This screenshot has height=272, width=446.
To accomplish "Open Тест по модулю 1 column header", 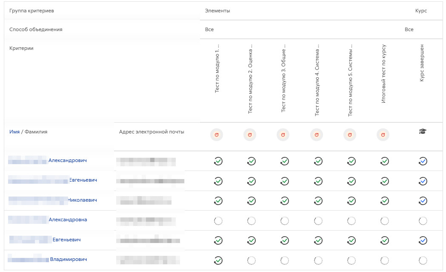I will pos(217,68).
